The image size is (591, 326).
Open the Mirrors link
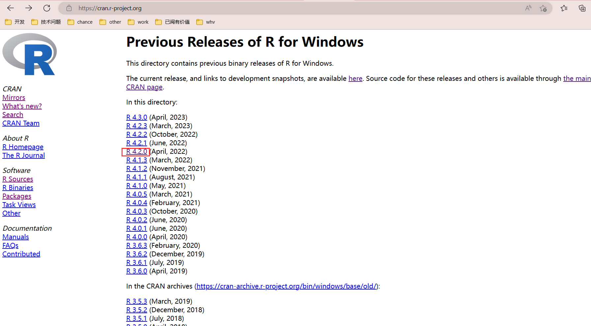14,98
